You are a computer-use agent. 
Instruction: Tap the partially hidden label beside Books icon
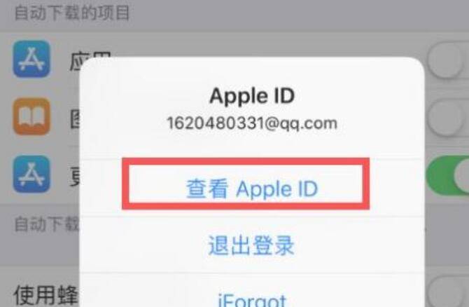point(75,117)
